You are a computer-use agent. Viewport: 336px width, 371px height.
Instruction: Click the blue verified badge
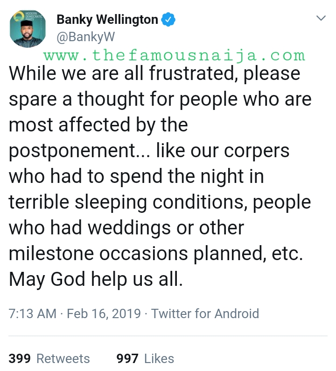point(168,20)
